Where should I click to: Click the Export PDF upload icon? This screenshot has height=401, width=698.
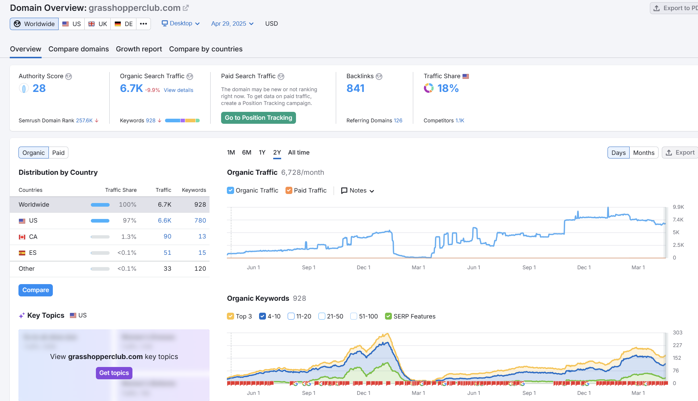coord(656,8)
